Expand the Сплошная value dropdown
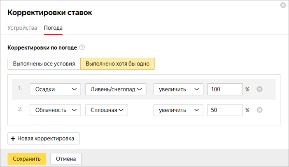The image size is (289, 167). click(x=107, y=110)
